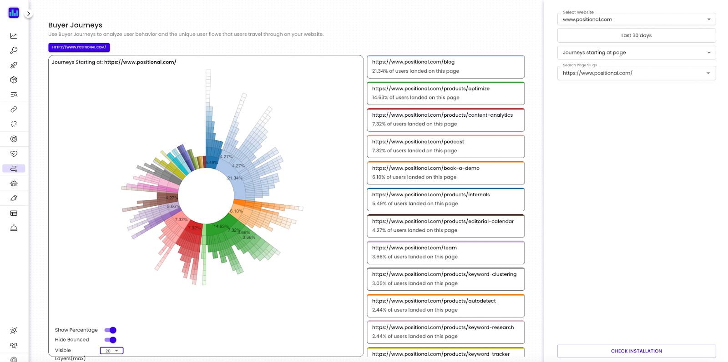Viewport: 728px width, 362px height.
Task: Select the /products/keyword-tracker page card
Action: (445, 352)
